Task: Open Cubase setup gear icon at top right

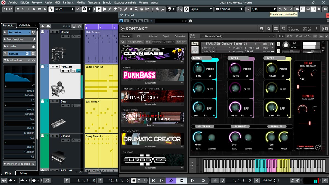Action: pos(325,9)
